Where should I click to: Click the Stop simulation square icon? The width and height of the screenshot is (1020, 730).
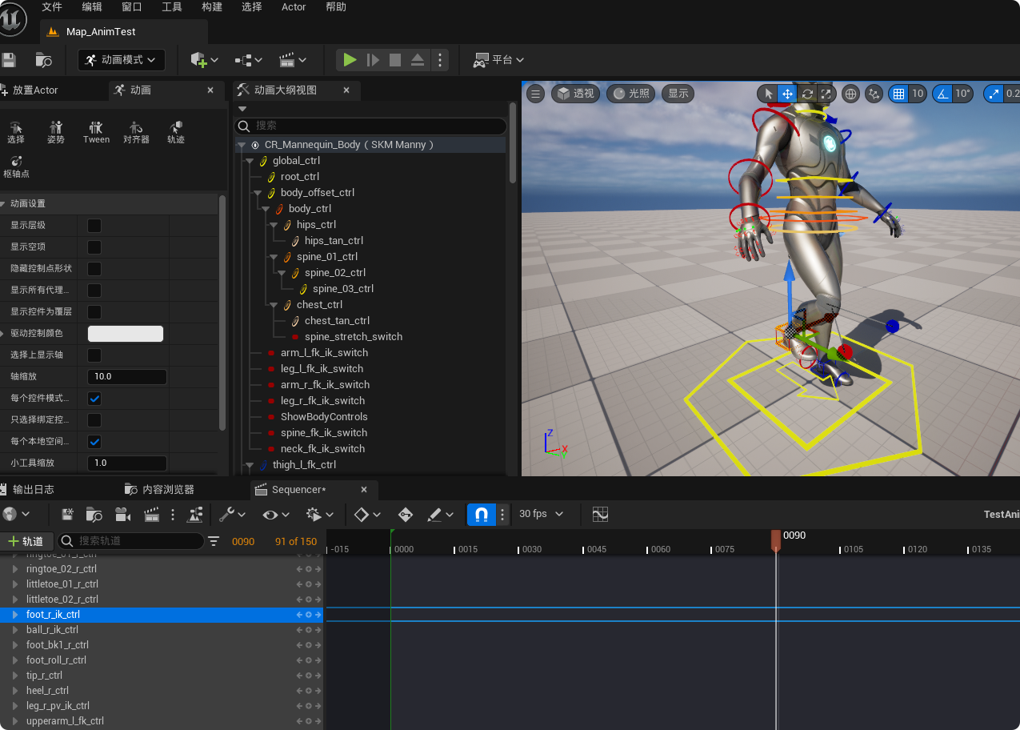(x=395, y=60)
